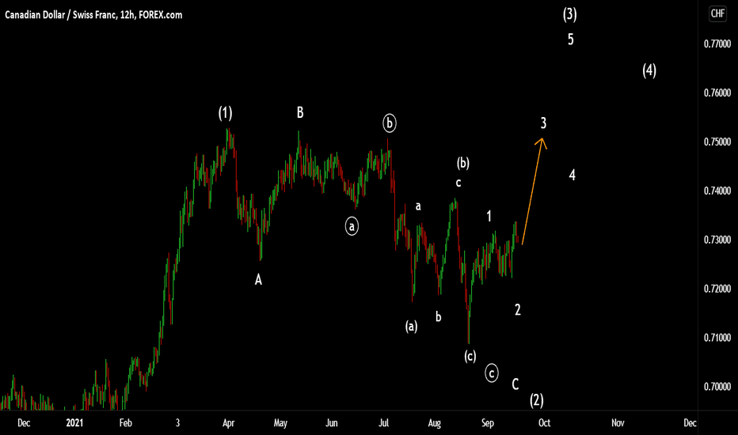Select the wave label 3 above the orange arrow
This screenshot has width=738, height=435.
tap(544, 123)
